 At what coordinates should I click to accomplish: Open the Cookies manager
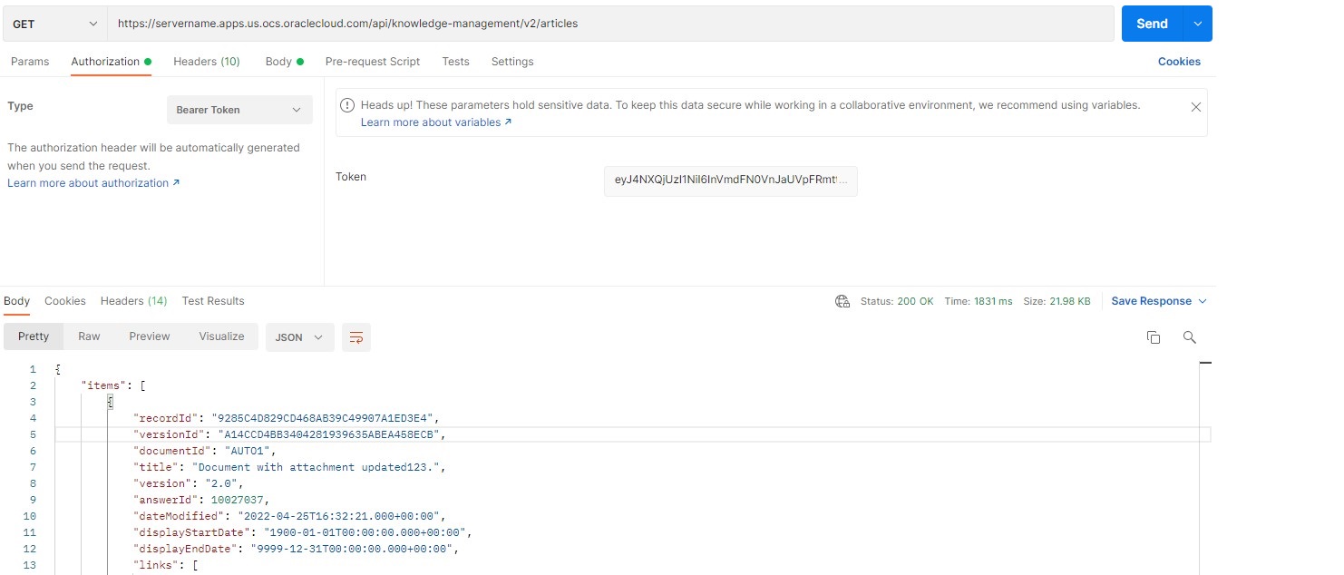pos(1178,61)
